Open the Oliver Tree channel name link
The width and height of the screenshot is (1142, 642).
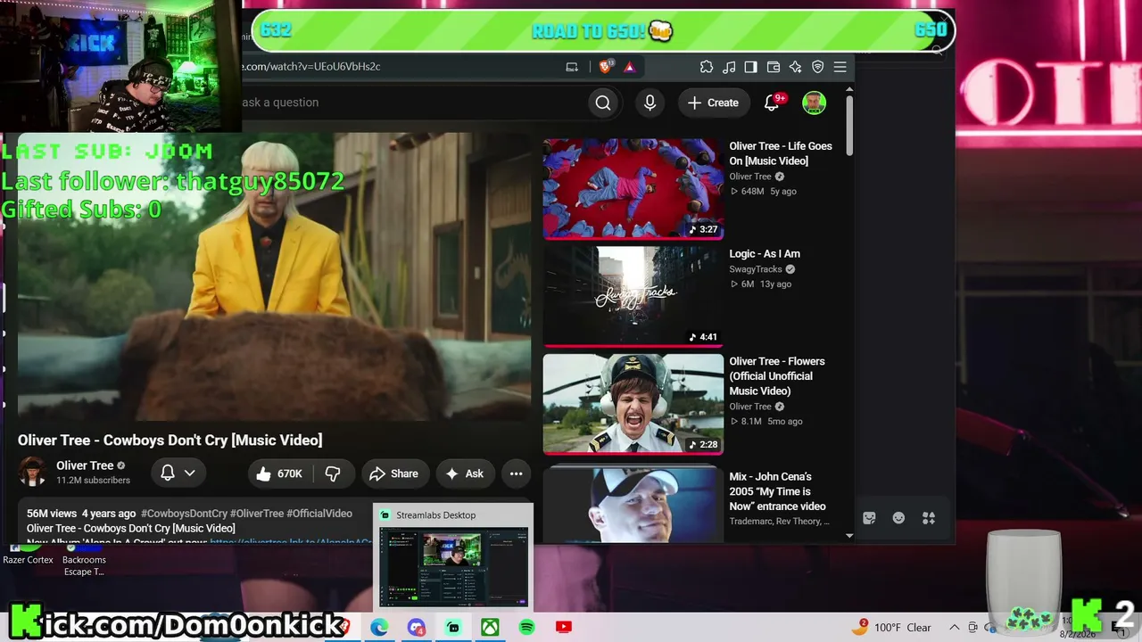(x=85, y=465)
